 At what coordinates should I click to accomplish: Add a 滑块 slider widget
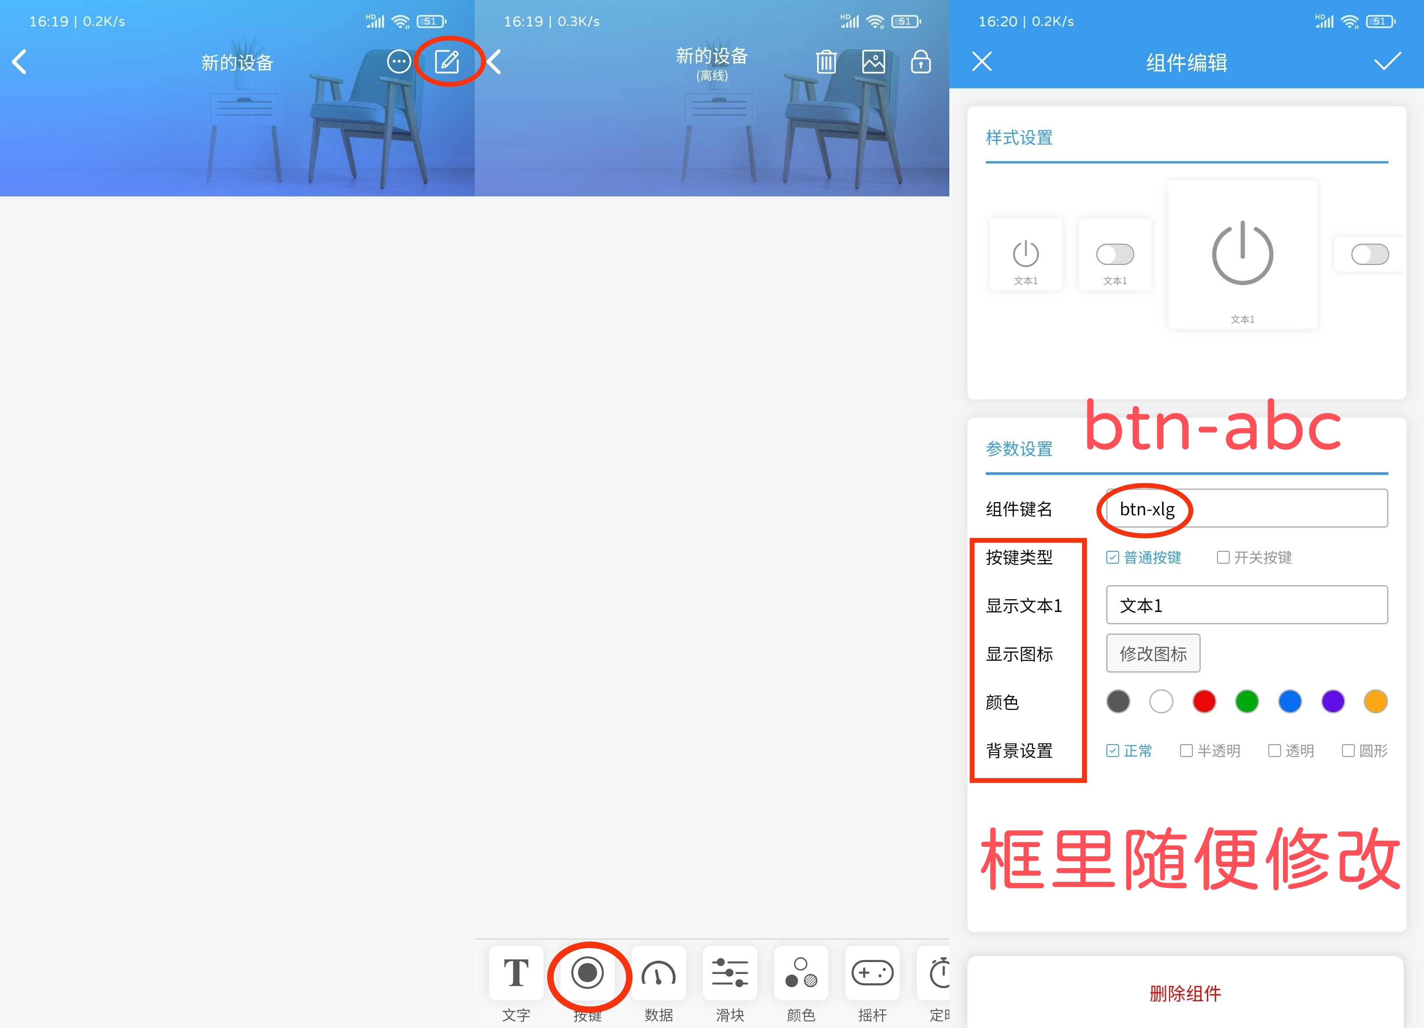click(730, 974)
